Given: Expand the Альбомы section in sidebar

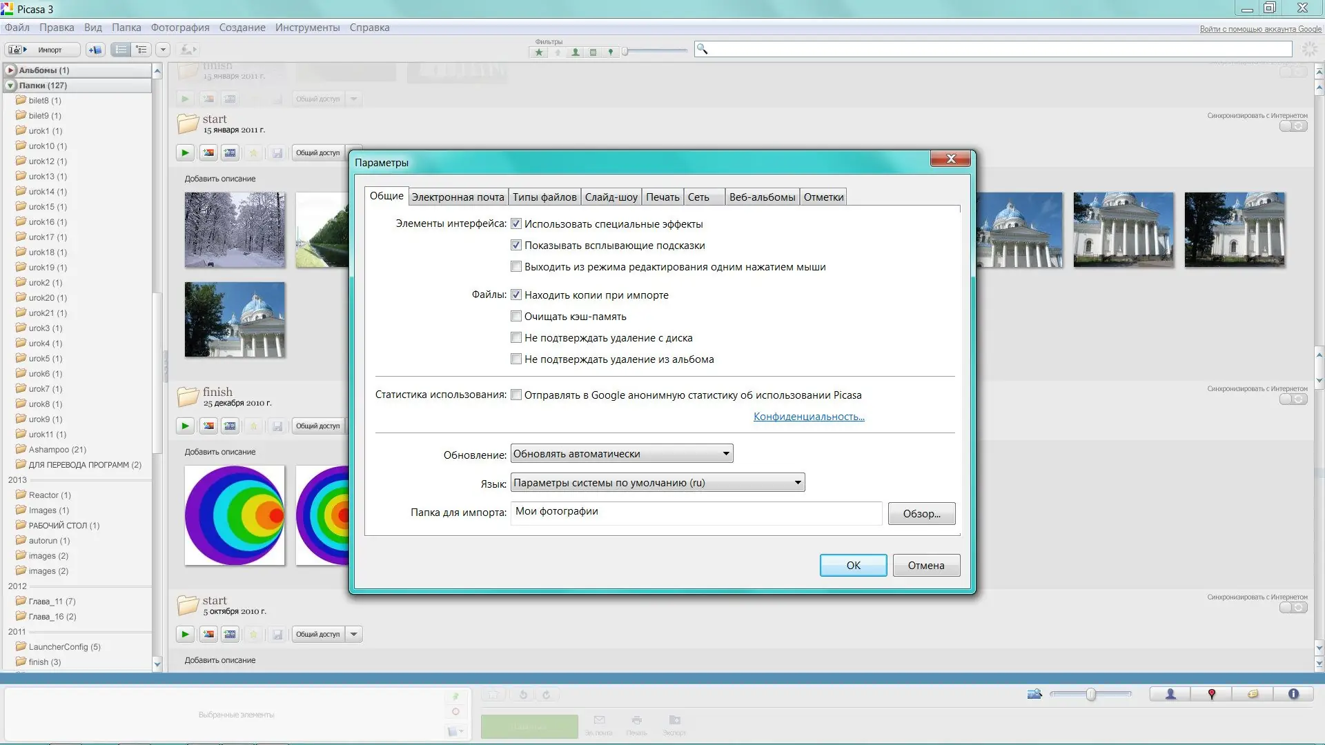Looking at the screenshot, I should 10,70.
